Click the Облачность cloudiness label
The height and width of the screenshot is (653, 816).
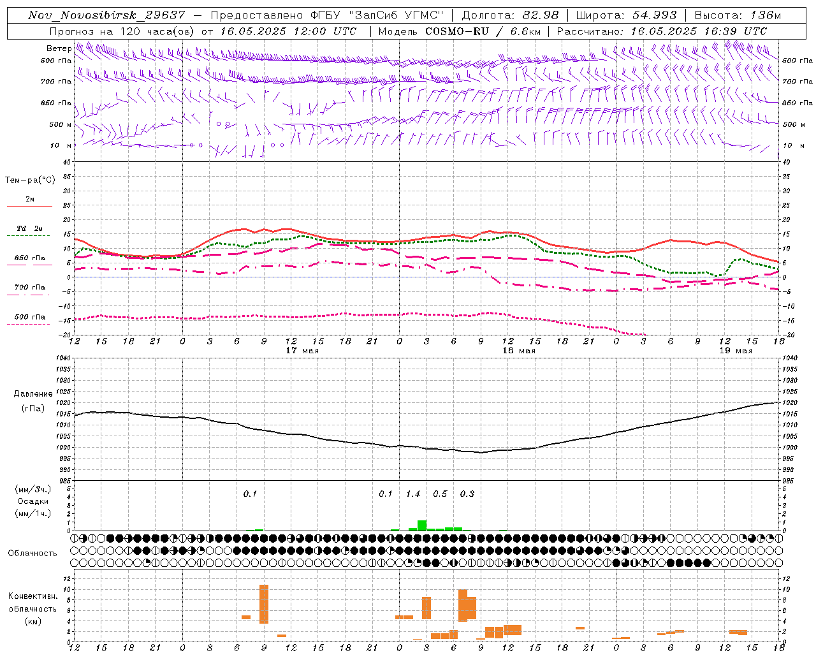click(x=33, y=554)
